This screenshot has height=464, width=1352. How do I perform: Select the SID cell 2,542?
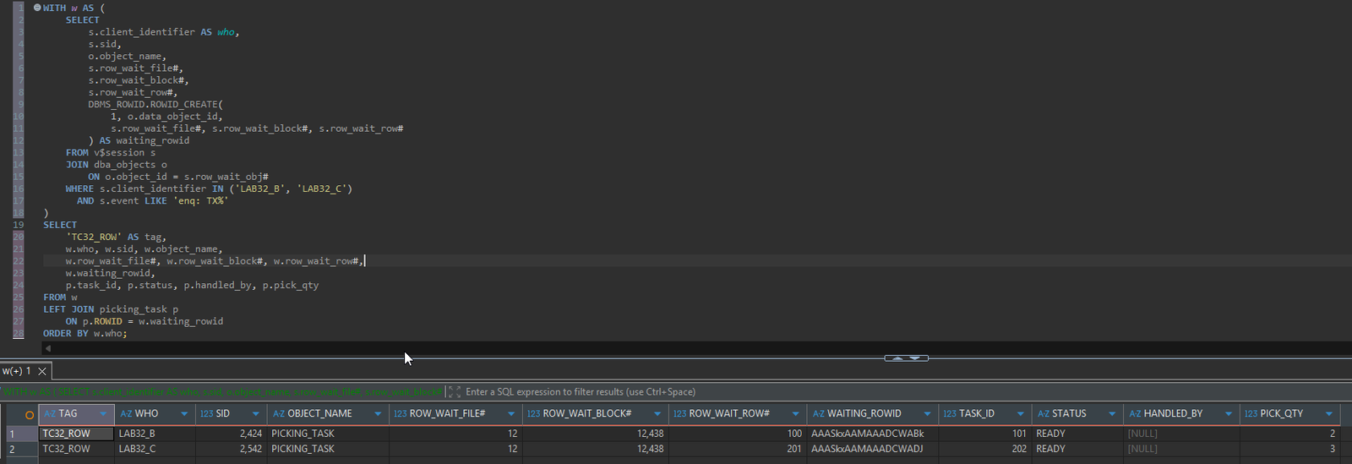coord(231,449)
